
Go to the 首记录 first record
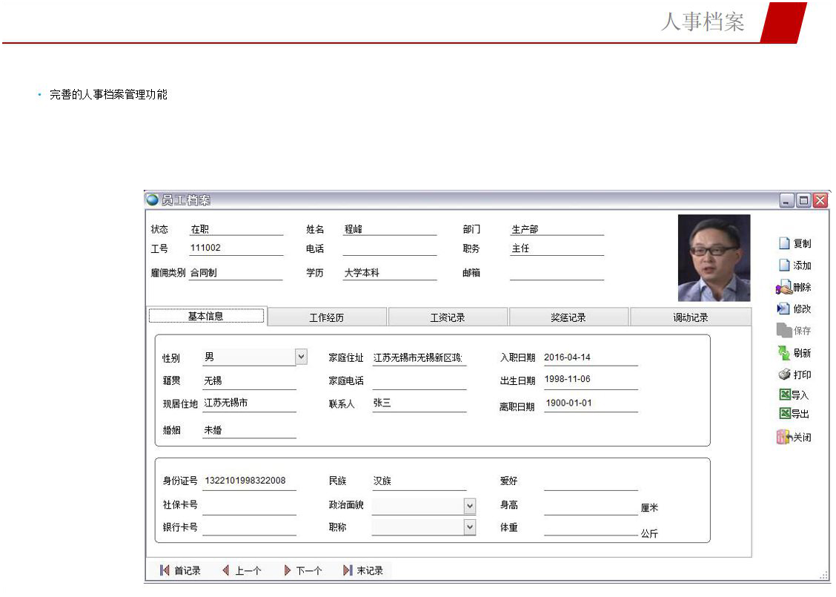[x=181, y=570]
